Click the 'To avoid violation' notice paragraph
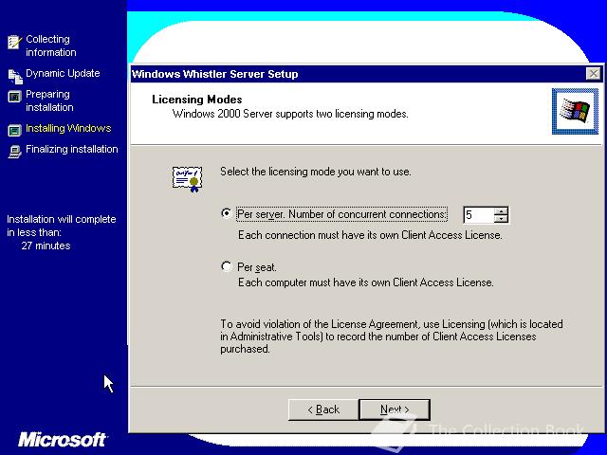Image resolution: width=607 pixels, height=455 pixels. click(392, 337)
